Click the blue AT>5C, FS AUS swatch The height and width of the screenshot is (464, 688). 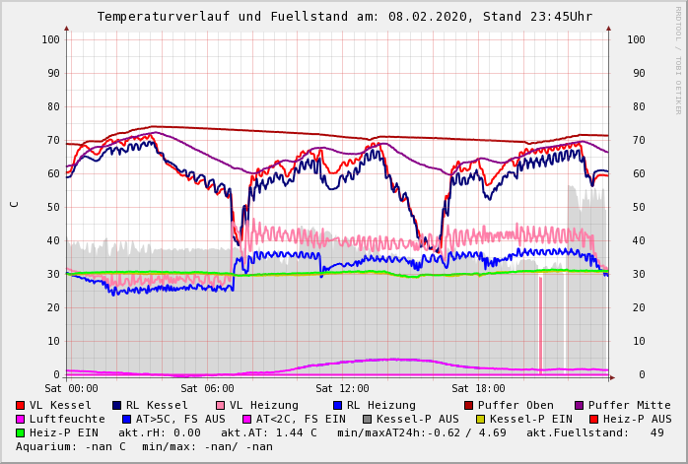point(126,419)
